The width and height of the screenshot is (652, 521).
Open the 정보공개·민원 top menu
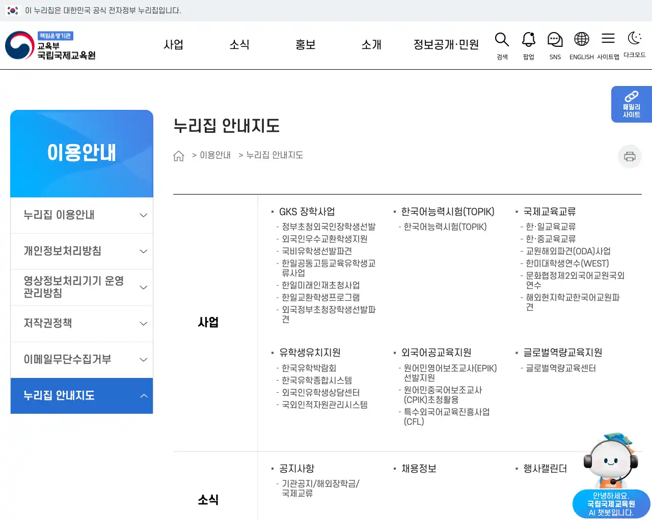point(446,45)
